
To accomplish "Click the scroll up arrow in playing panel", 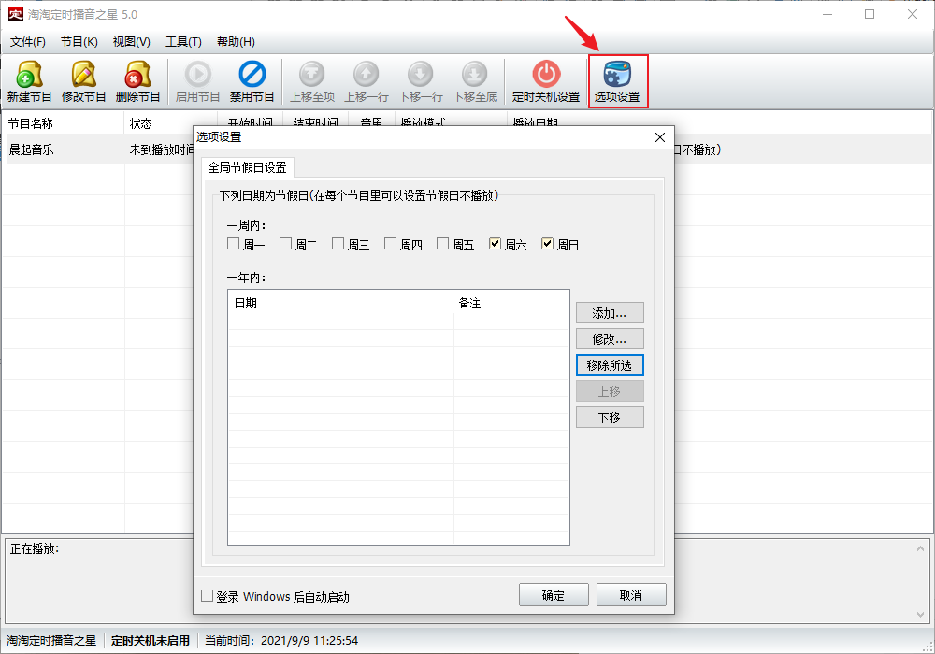I will pos(921,548).
